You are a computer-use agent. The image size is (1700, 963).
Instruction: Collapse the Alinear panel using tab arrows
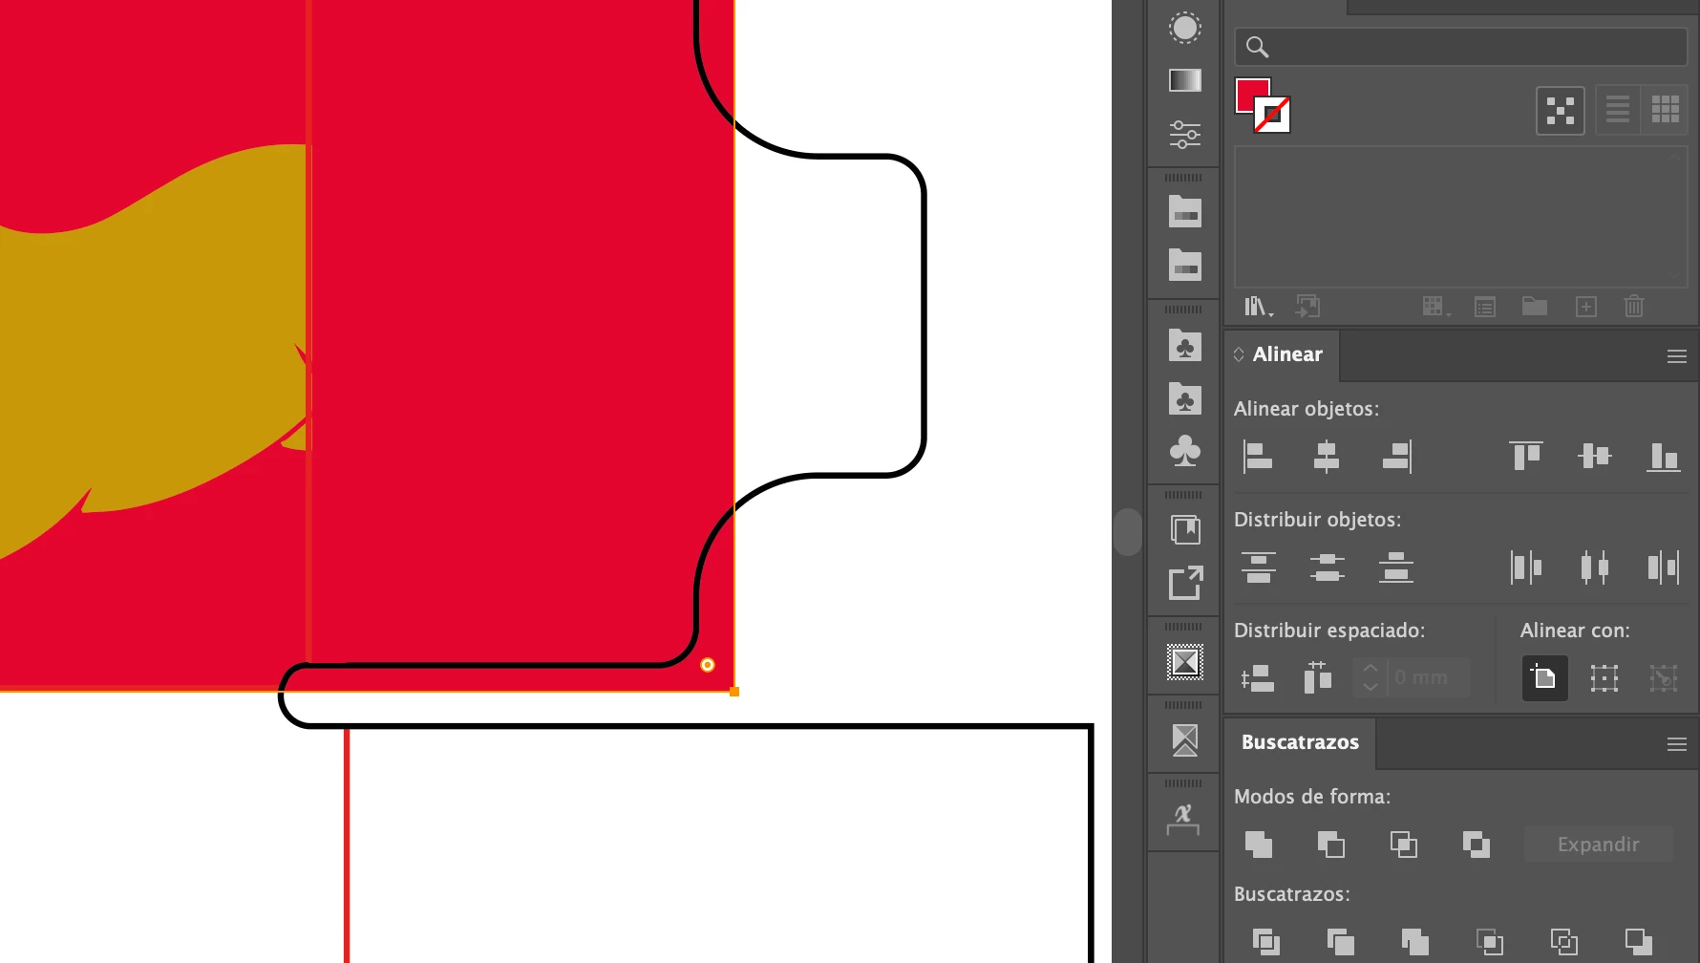click(1239, 354)
